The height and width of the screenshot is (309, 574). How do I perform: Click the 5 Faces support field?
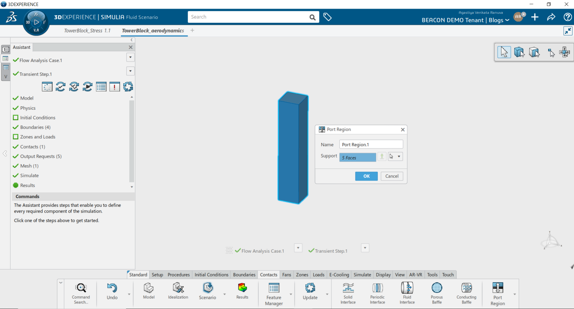(x=358, y=157)
